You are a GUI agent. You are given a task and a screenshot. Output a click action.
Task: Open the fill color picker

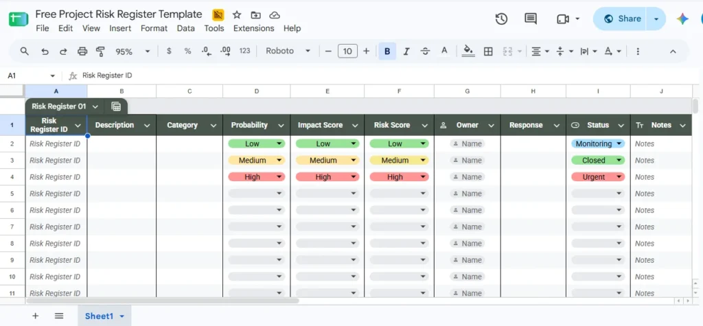click(x=468, y=51)
